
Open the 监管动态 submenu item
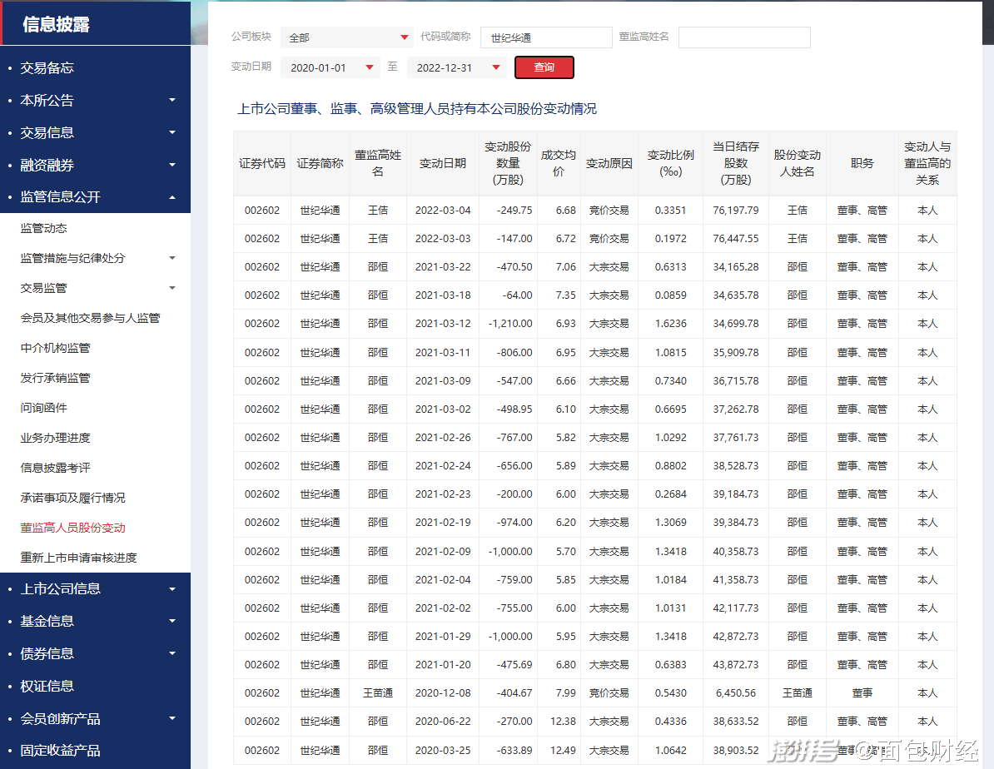[44, 228]
